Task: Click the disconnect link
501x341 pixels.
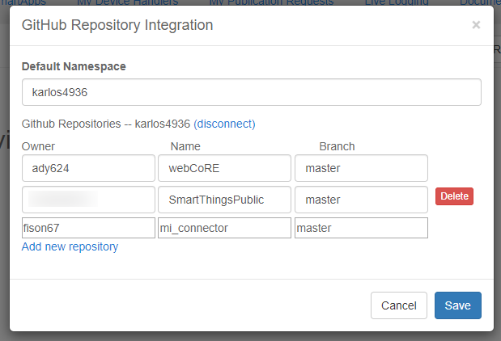Action: (x=224, y=124)
